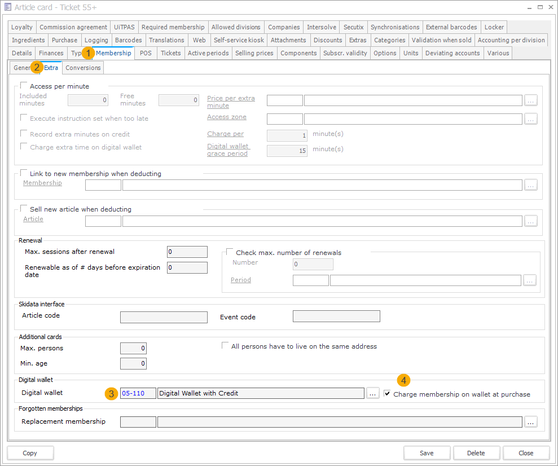Open the Selling prices tab
The height and width of the screenshot is (466, 558).
point(254,53)
